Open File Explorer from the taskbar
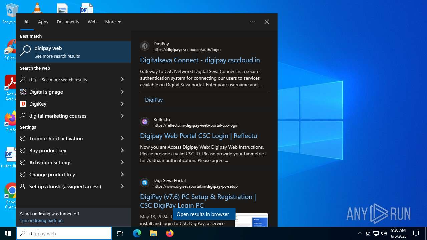This screenshot has height=240, width=427. [x=153, y=233]
